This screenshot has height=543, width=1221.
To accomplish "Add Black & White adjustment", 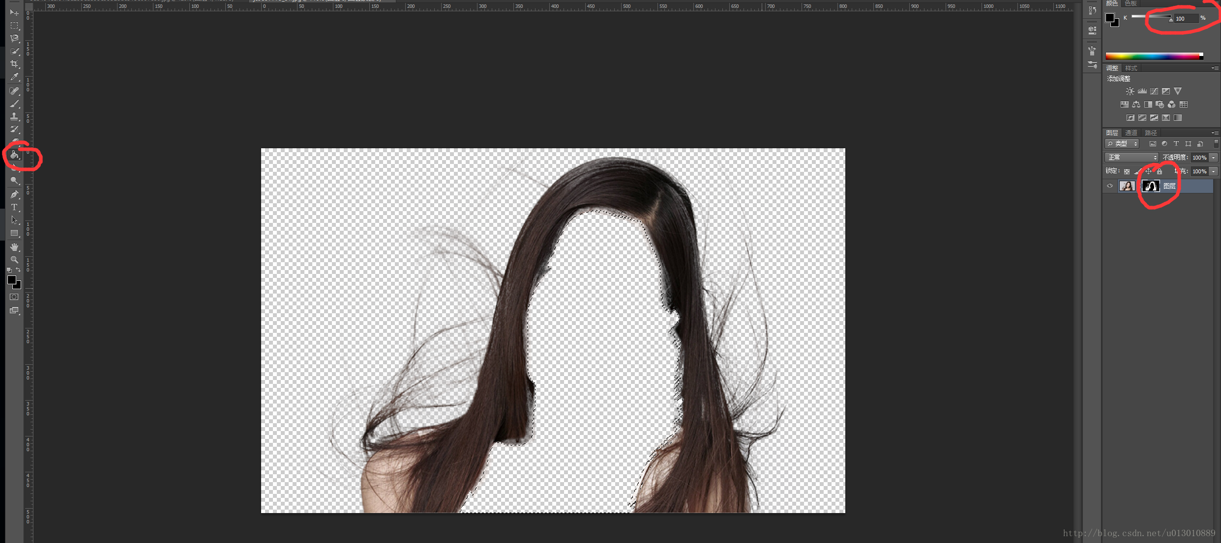I will click(1148, 105).
